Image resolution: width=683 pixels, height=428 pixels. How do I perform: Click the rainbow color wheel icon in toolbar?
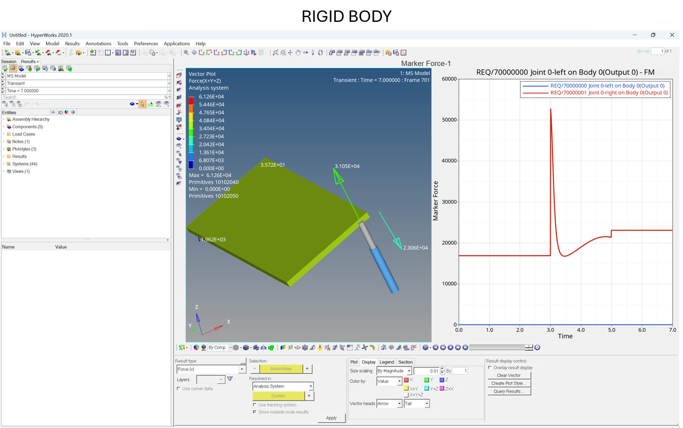[x=196, y=348]
